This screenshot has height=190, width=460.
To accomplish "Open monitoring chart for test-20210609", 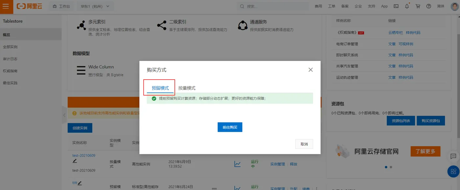I will pyautogui.click(x=238, y=164).
